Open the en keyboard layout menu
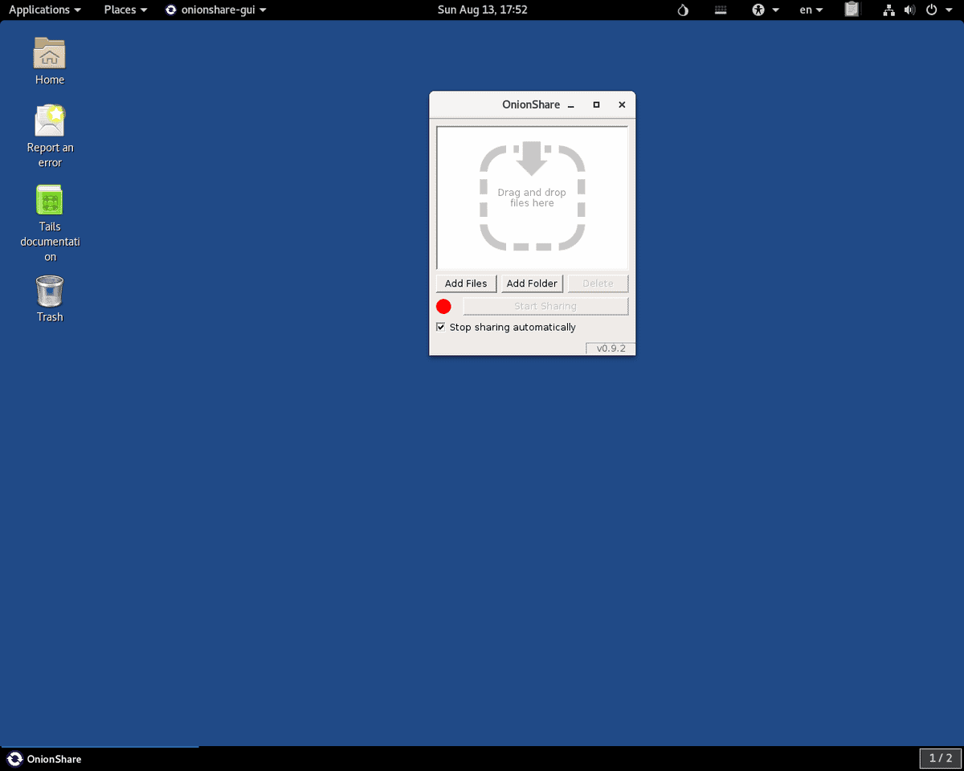Image resolution: width=964 pixels, height=771 pixels. point(811,10)
